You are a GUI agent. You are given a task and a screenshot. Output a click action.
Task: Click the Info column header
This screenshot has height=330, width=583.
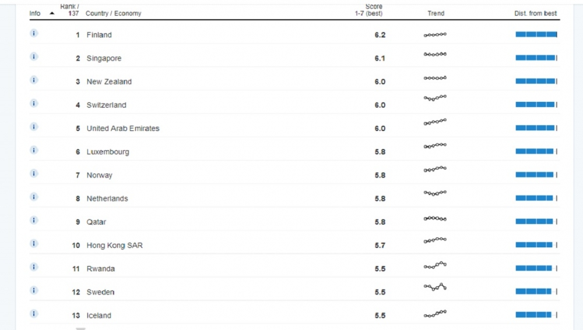[35, 13]
